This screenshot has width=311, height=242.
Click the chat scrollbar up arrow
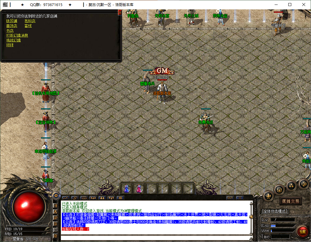click(x=251, y=203)
